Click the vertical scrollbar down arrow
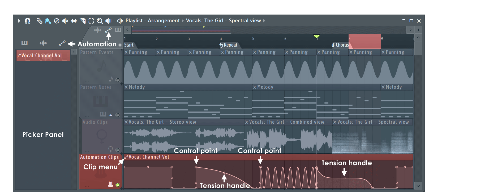Screen dimensions: 489x193 pyautogui.click(x=418, y=186)
